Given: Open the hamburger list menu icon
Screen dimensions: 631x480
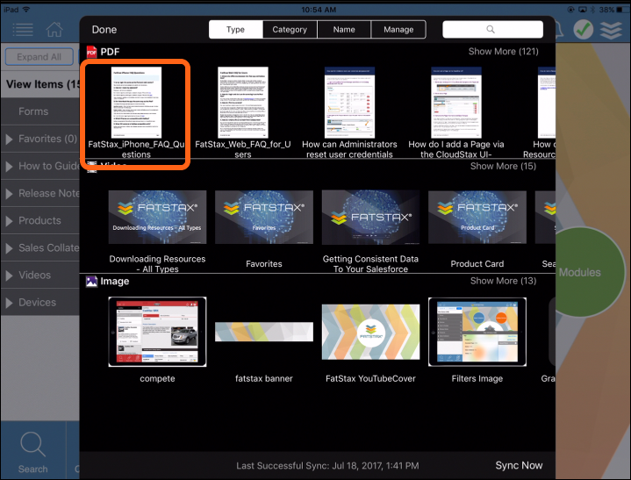Looking at the screenshot, I should (23, 29).
